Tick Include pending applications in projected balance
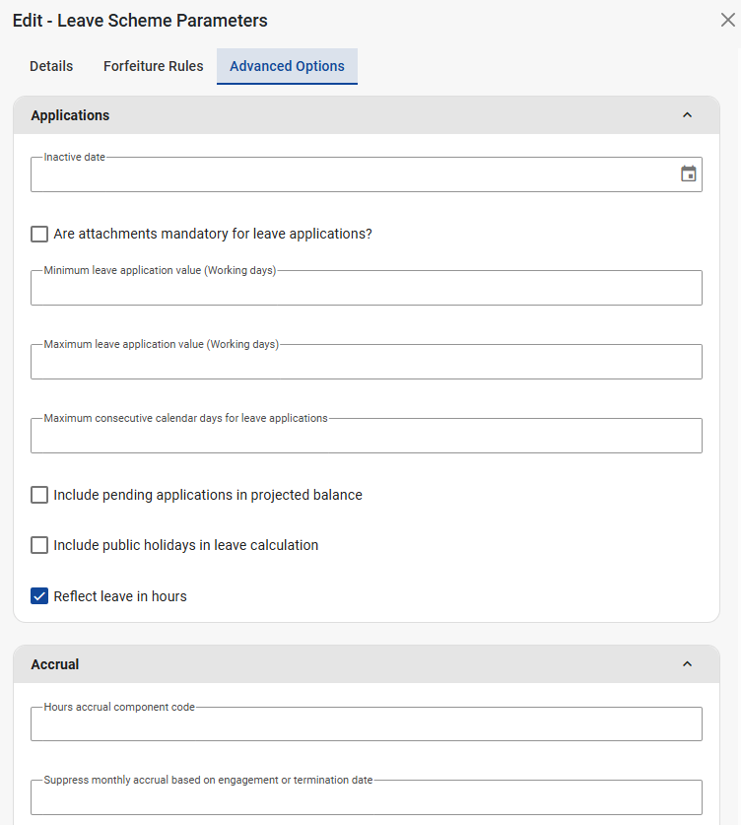Viewport: 741px width, 825px height. [x=39, y=495]
